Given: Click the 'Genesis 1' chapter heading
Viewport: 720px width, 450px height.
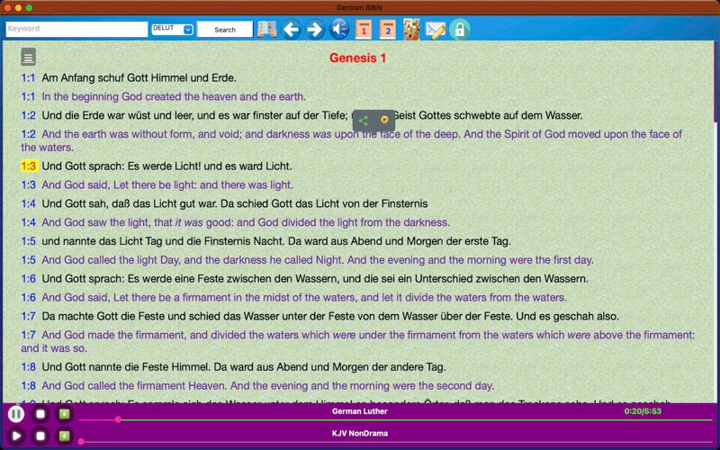Looking at the screenshot, I should [357, 58].
